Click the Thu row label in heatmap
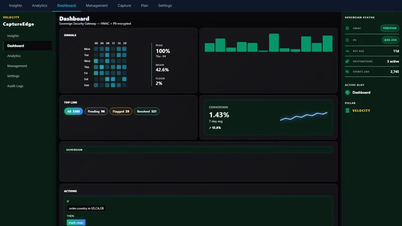402x226 pixels. click(86, 67)
